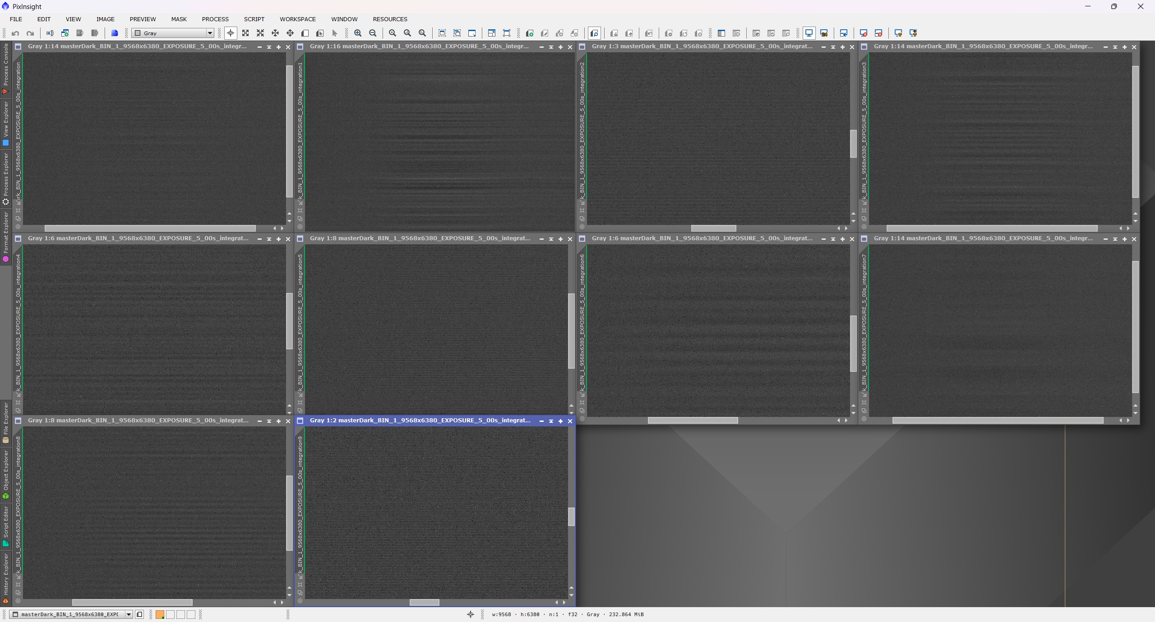Click the blue solid image icon

pyautogui.click(x=115, y=33)
